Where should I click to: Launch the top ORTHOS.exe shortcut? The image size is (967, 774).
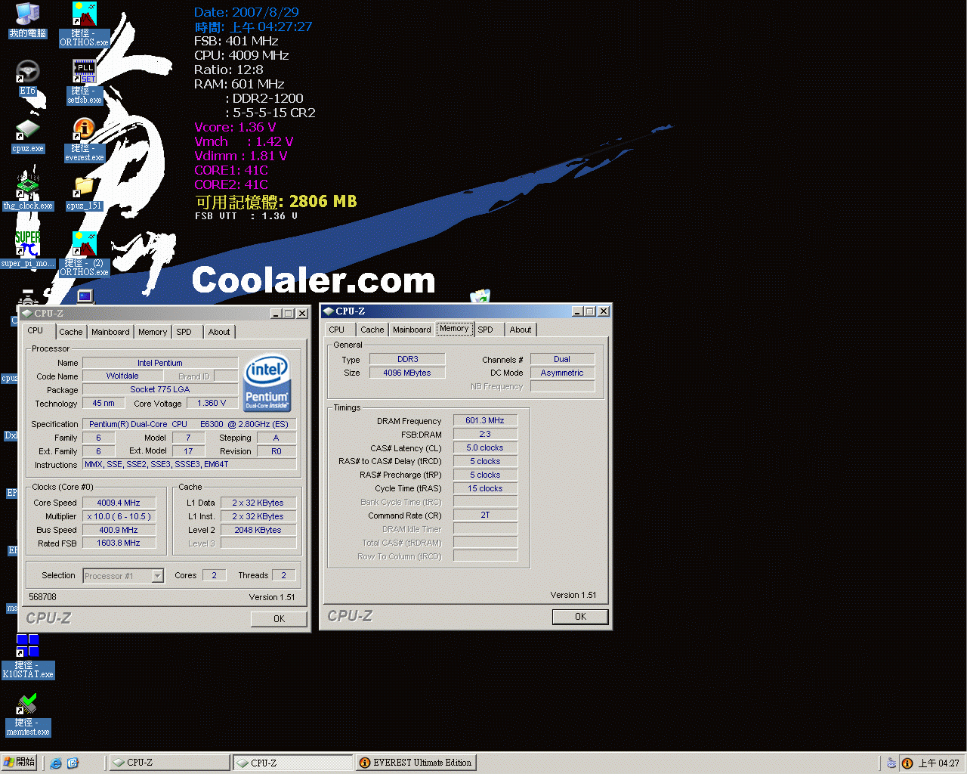coord(85,24)
